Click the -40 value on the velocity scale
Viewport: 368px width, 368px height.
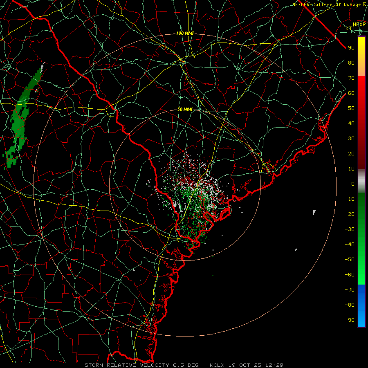[350, 245]
